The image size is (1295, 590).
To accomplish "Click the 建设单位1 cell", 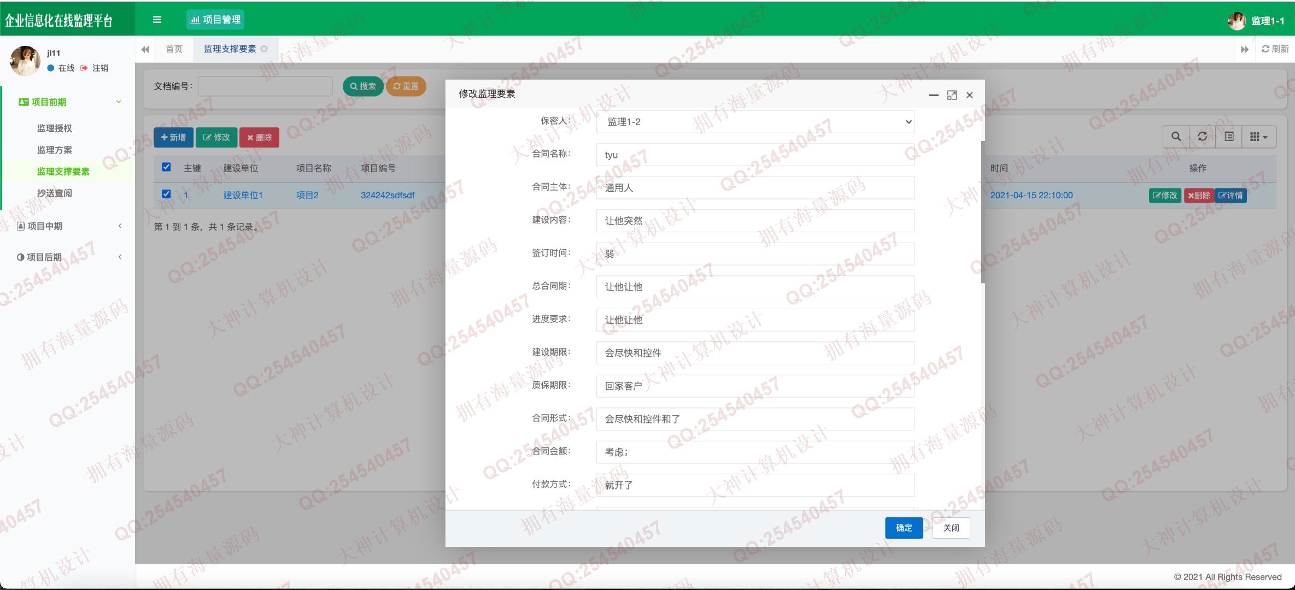I will click(x=243, y=195).
